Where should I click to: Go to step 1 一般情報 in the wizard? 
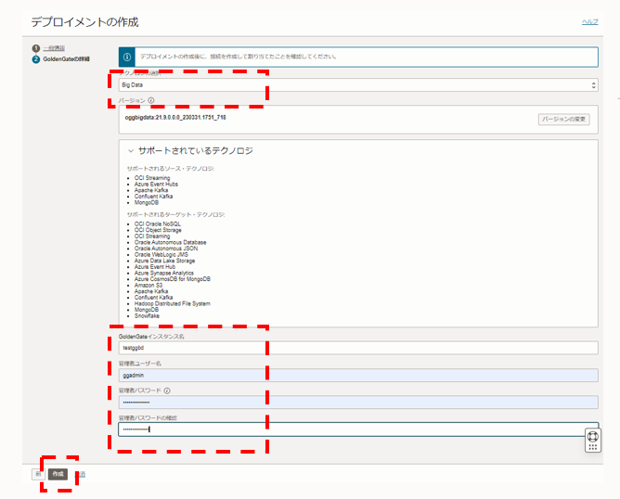(54, 48)
